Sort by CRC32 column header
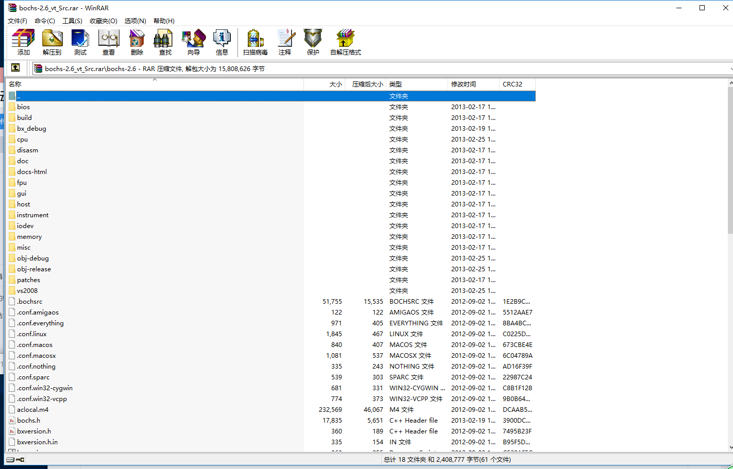 point(518,84)
